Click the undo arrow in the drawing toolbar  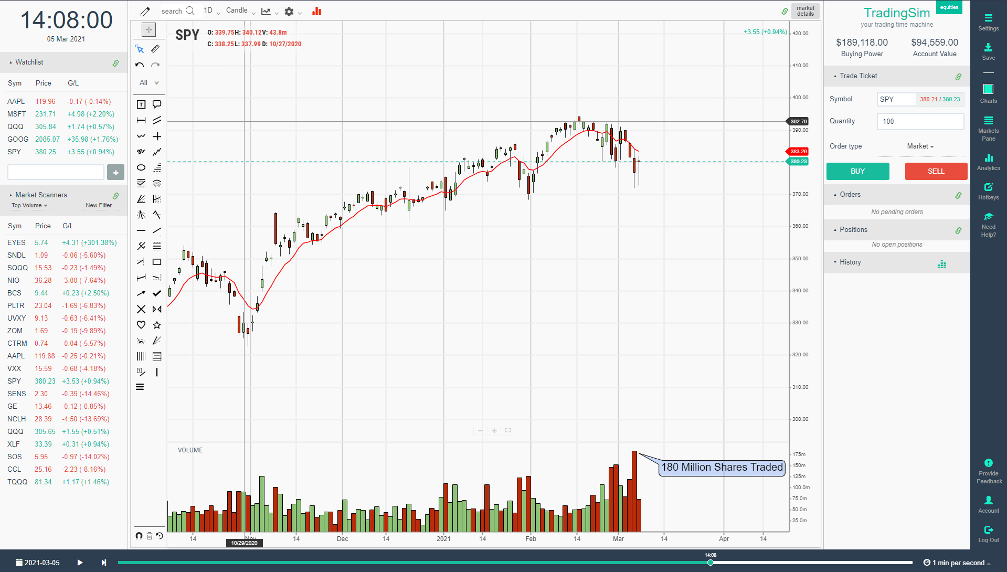point(140,65)
